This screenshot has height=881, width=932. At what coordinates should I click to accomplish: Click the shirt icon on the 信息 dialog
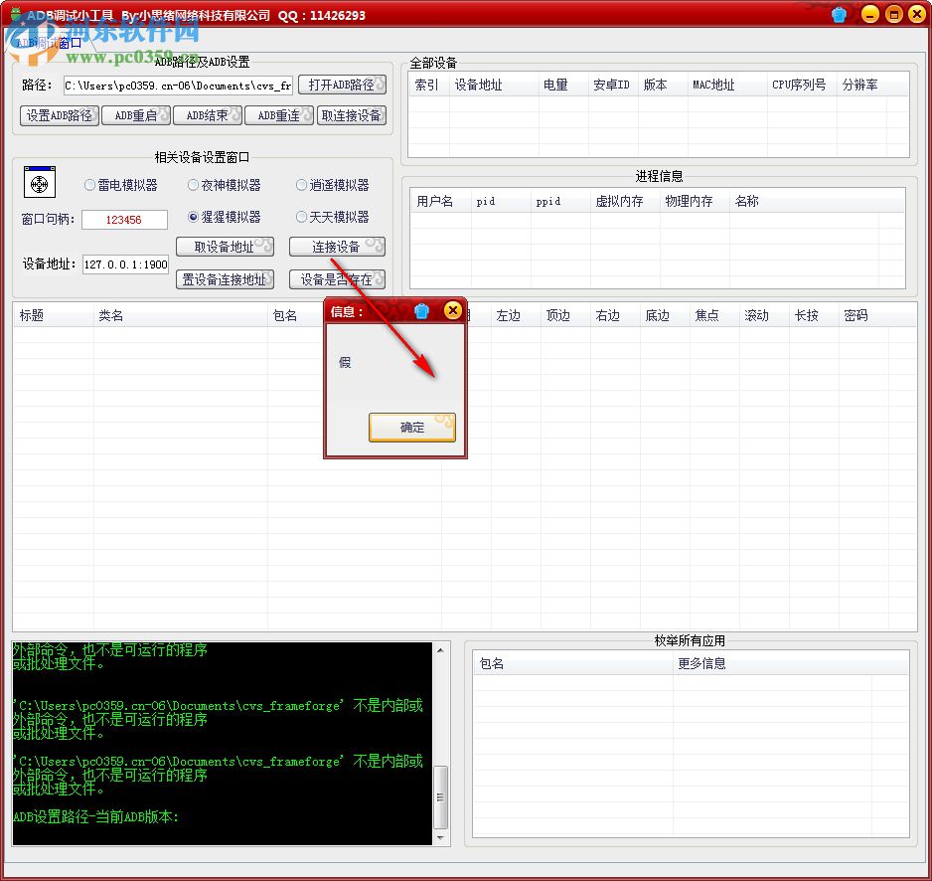pyautogui.click(x=421, y=310)
